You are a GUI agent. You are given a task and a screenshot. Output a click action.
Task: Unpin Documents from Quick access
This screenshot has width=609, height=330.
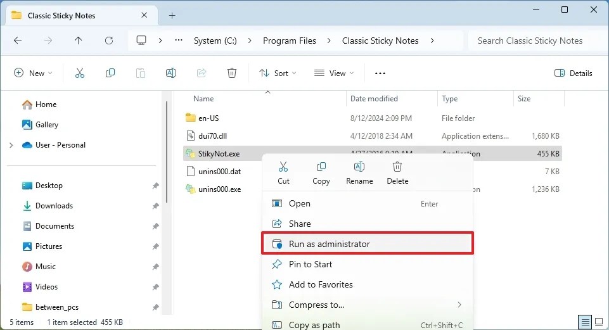(155, 226)
